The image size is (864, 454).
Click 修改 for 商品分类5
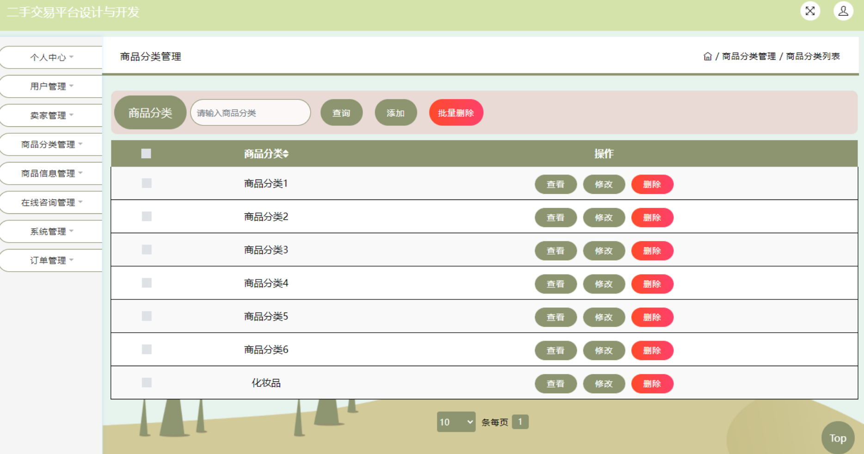click(604, 317)
